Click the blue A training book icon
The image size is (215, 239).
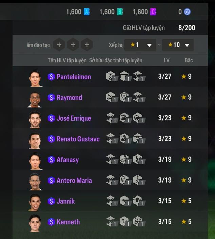click(x=87, y=12)
